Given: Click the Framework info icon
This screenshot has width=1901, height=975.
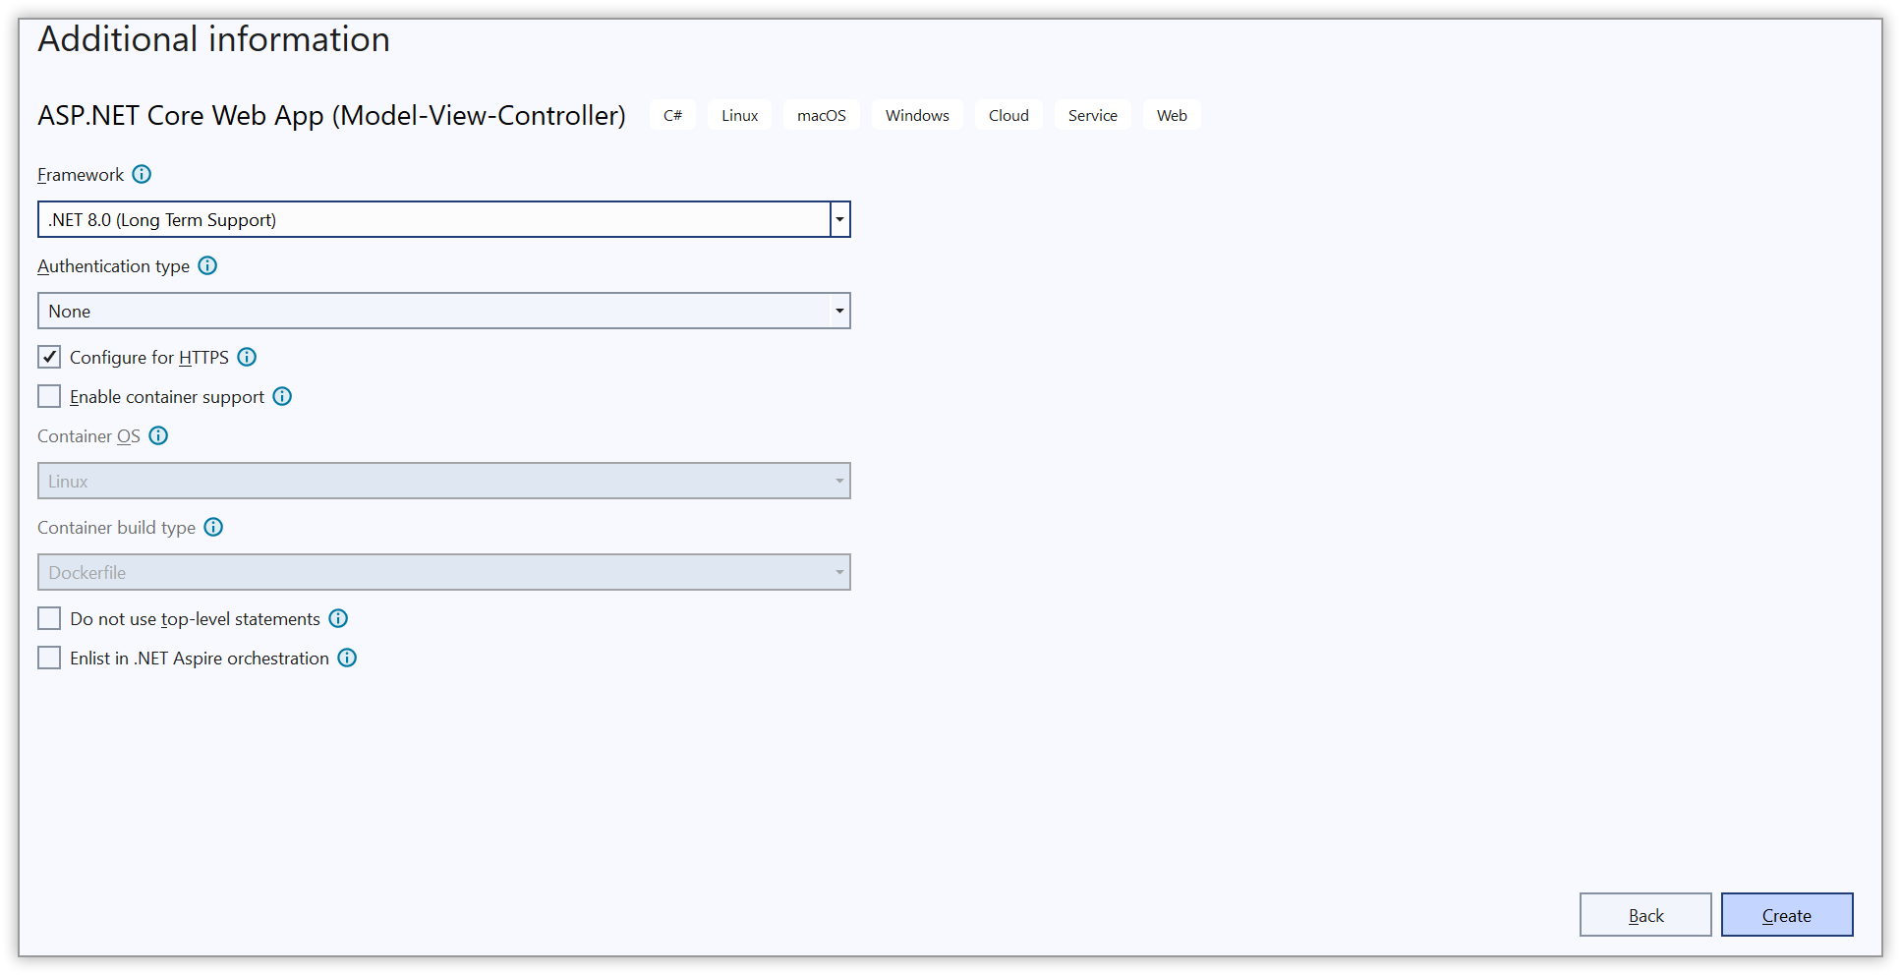Looking at the screenshot, I should tap(143, 174).
